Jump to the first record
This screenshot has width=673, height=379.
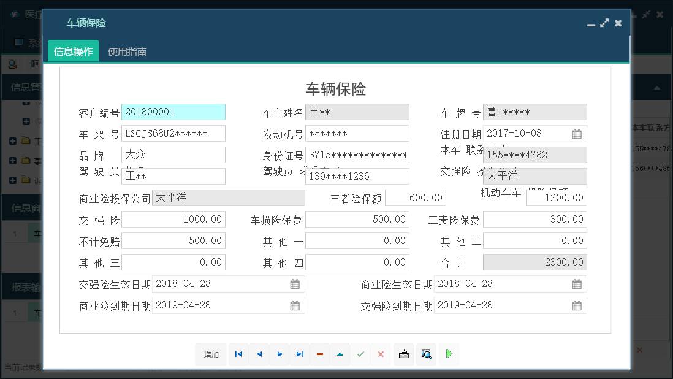(x=238, y=354)
